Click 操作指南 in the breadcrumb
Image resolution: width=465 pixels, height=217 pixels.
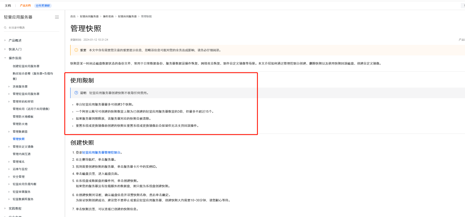[108, 17]
